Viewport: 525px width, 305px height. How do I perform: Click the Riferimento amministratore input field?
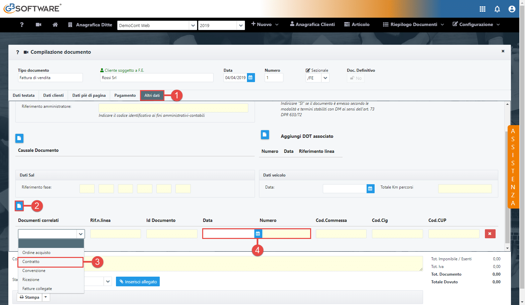pos(173,108)
